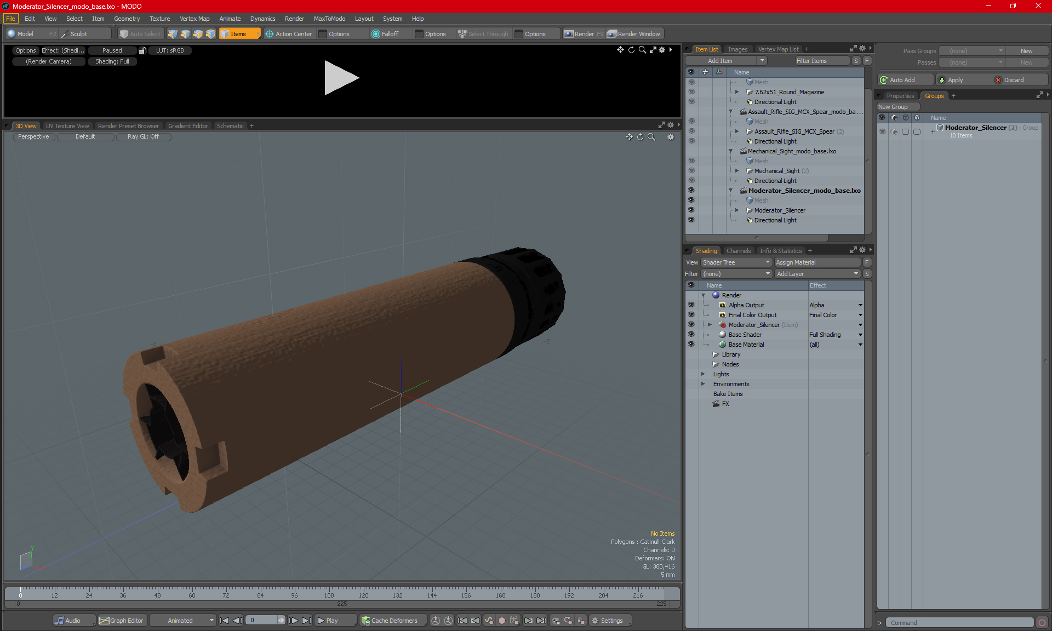The image size is (1052, 631).
Task: Open the Add Item dropdown
Action: click(x=726, y=61)
